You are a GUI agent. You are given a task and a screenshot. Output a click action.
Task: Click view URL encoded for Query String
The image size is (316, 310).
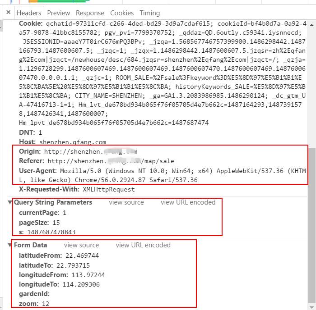(x=188, y=202)
